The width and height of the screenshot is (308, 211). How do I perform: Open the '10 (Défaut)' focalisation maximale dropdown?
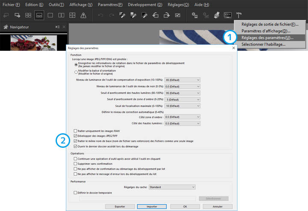[183, 105]
